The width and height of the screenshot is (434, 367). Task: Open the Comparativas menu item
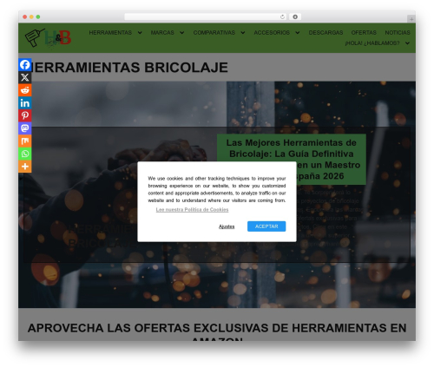pyautogui.click(x=214, y=33)
